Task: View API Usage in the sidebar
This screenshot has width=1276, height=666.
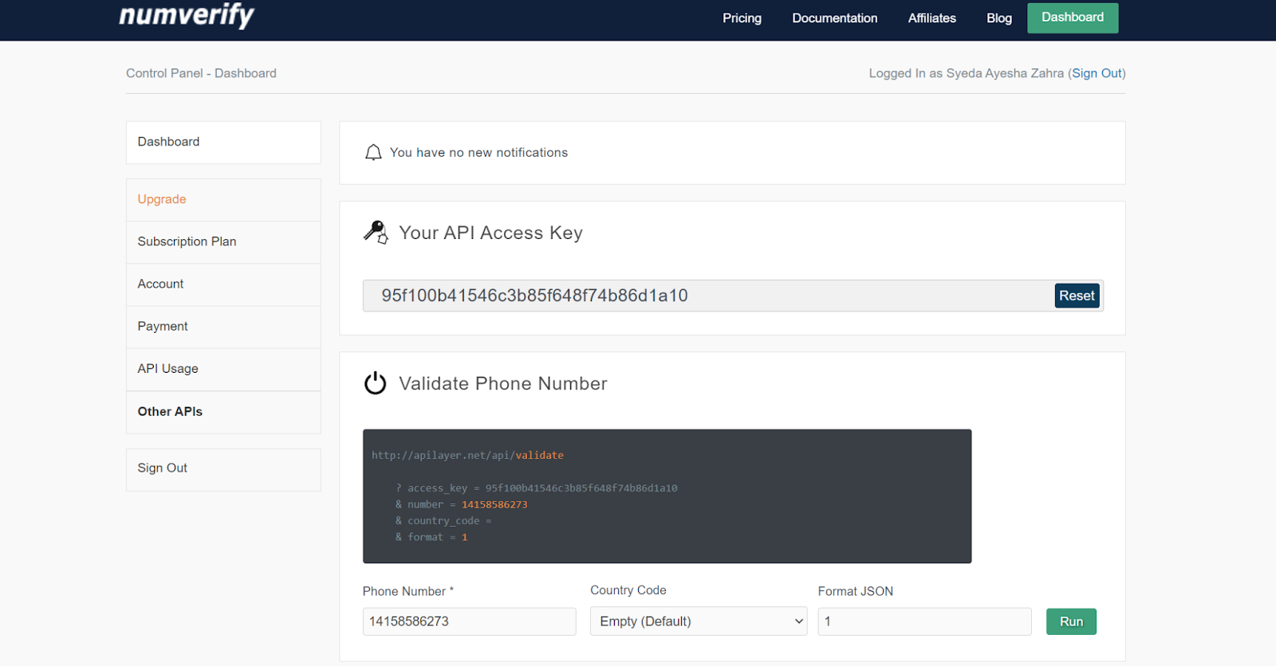Action: click(223, 369)
